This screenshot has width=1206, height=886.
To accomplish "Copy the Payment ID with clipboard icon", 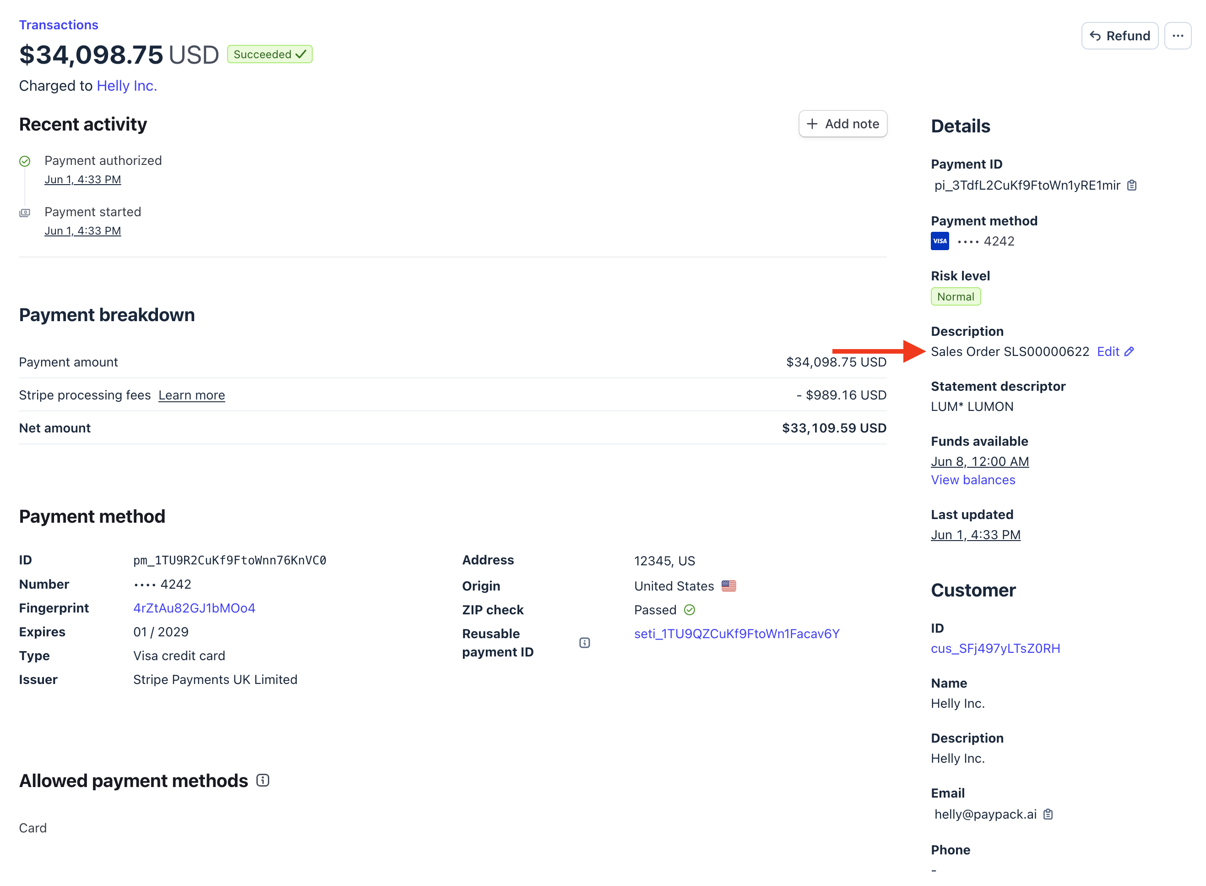I will pos(1131,186).
